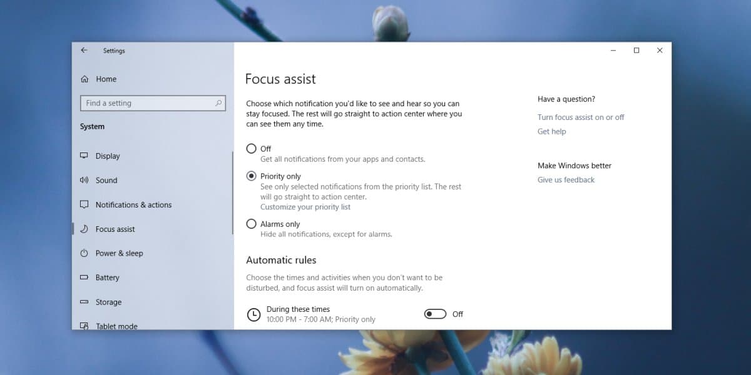The image size is (751, 375).
Task: Toggle the During these times switch
Action: point(436,314)
